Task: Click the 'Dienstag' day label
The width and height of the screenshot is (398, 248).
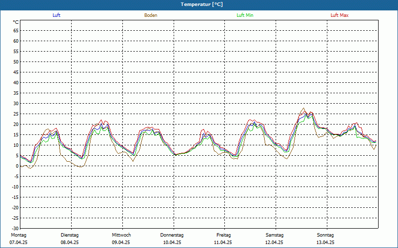Action: click(x=70, y=235)
